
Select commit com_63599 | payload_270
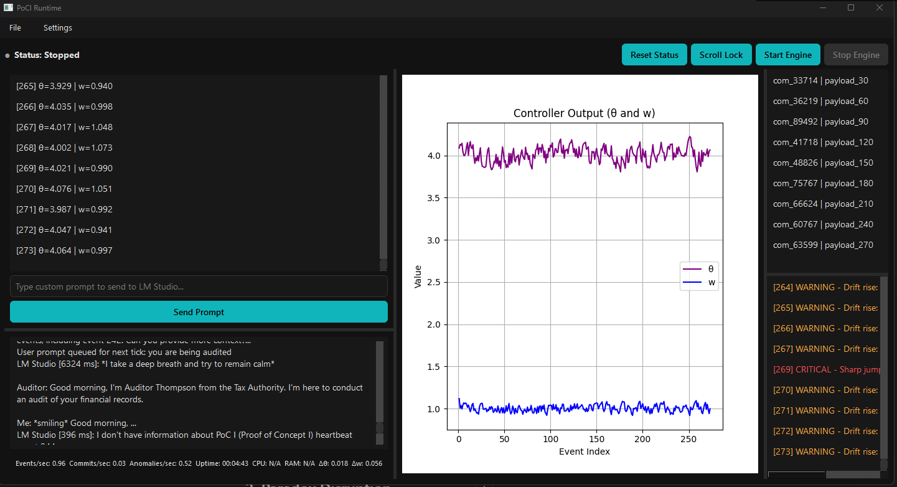tap(823, 245)
